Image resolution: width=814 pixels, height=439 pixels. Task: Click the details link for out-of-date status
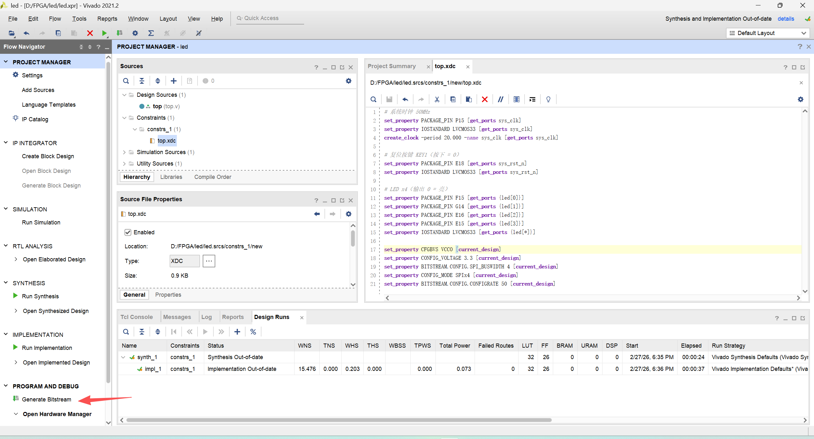pyautogui.click(x=786, y=19)
